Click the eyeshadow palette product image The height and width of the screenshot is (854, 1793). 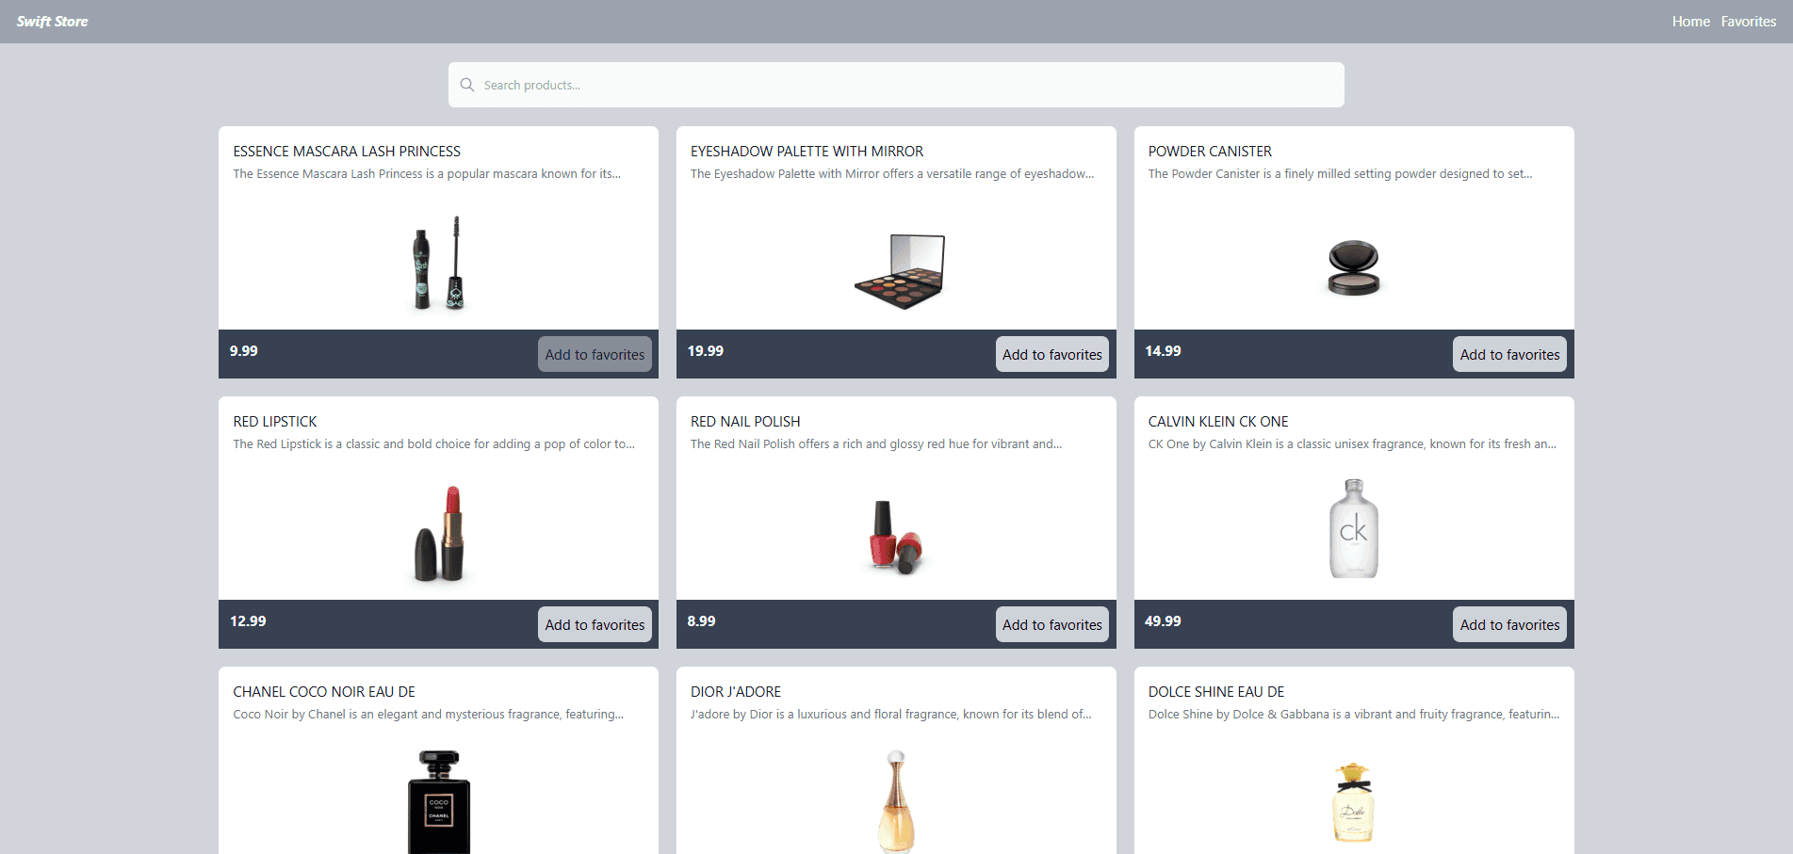(x=899, y=271)
